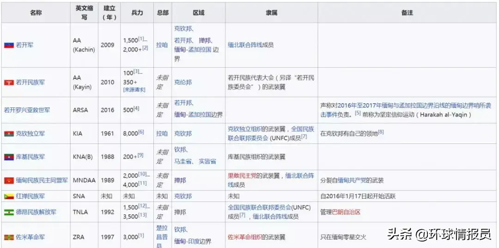
Task: Open the 克伦邦 region link
Action: tap(183, 83)
